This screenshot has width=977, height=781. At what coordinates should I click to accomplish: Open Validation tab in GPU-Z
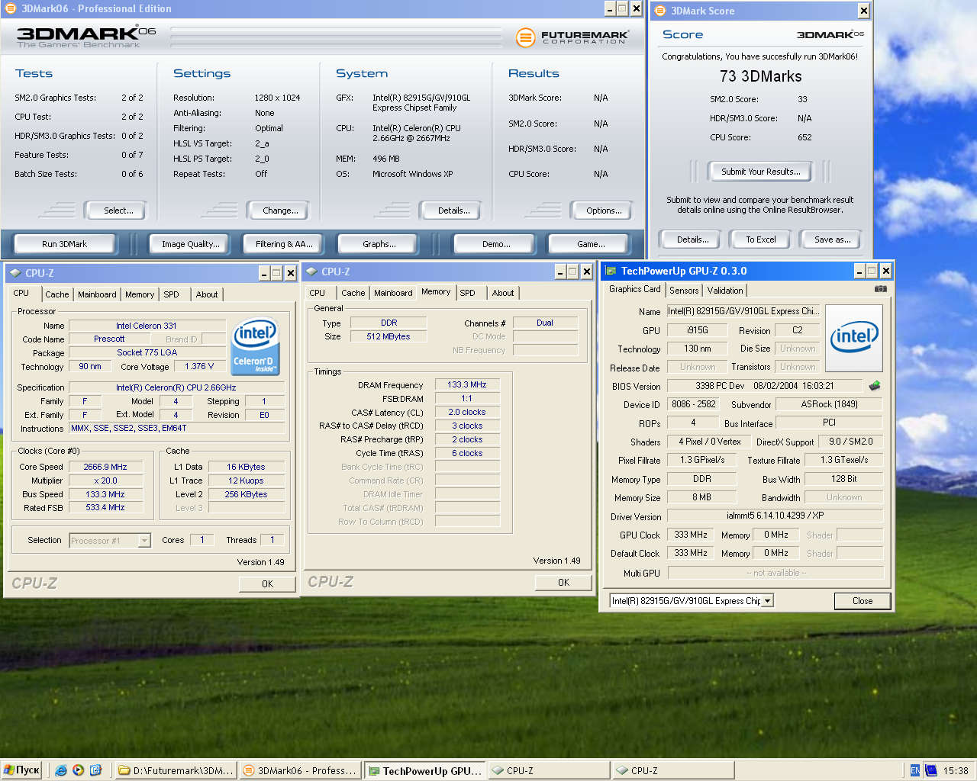tap(725, 291)
